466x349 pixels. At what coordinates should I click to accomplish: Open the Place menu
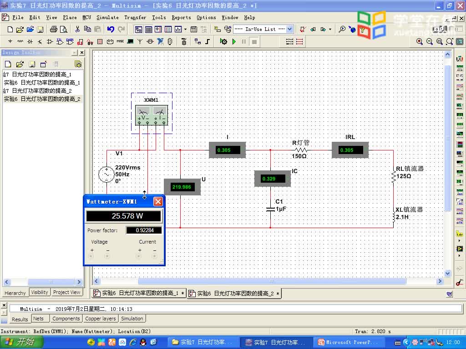coord(70,18)
